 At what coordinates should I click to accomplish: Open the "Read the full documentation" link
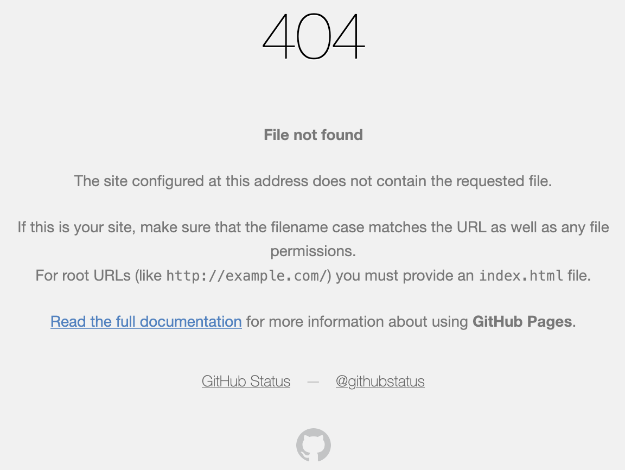click(146, 321)
